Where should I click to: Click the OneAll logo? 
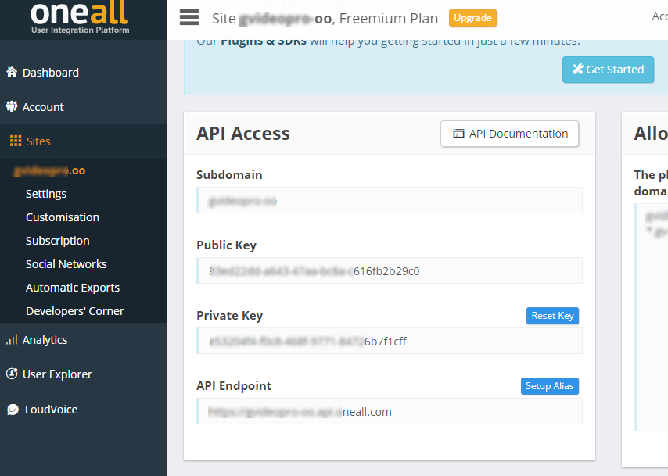click(80, 17)
